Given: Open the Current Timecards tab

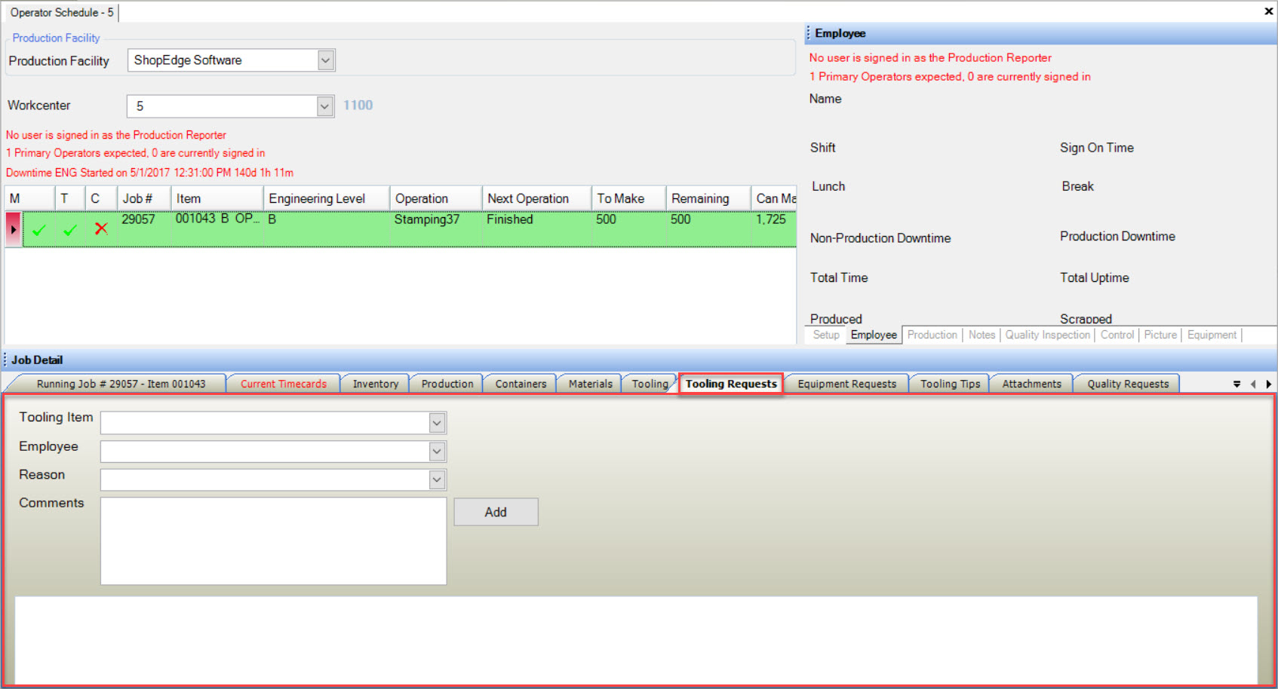Looking at the screenshot, I should coord(284,384).
